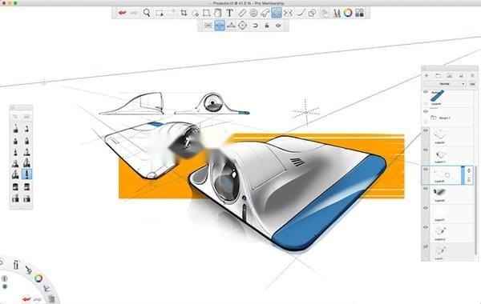Screen dimensions: 481x304
Task: Select the bottom-right brush in Brush Palette
Action: coord(26,198)
